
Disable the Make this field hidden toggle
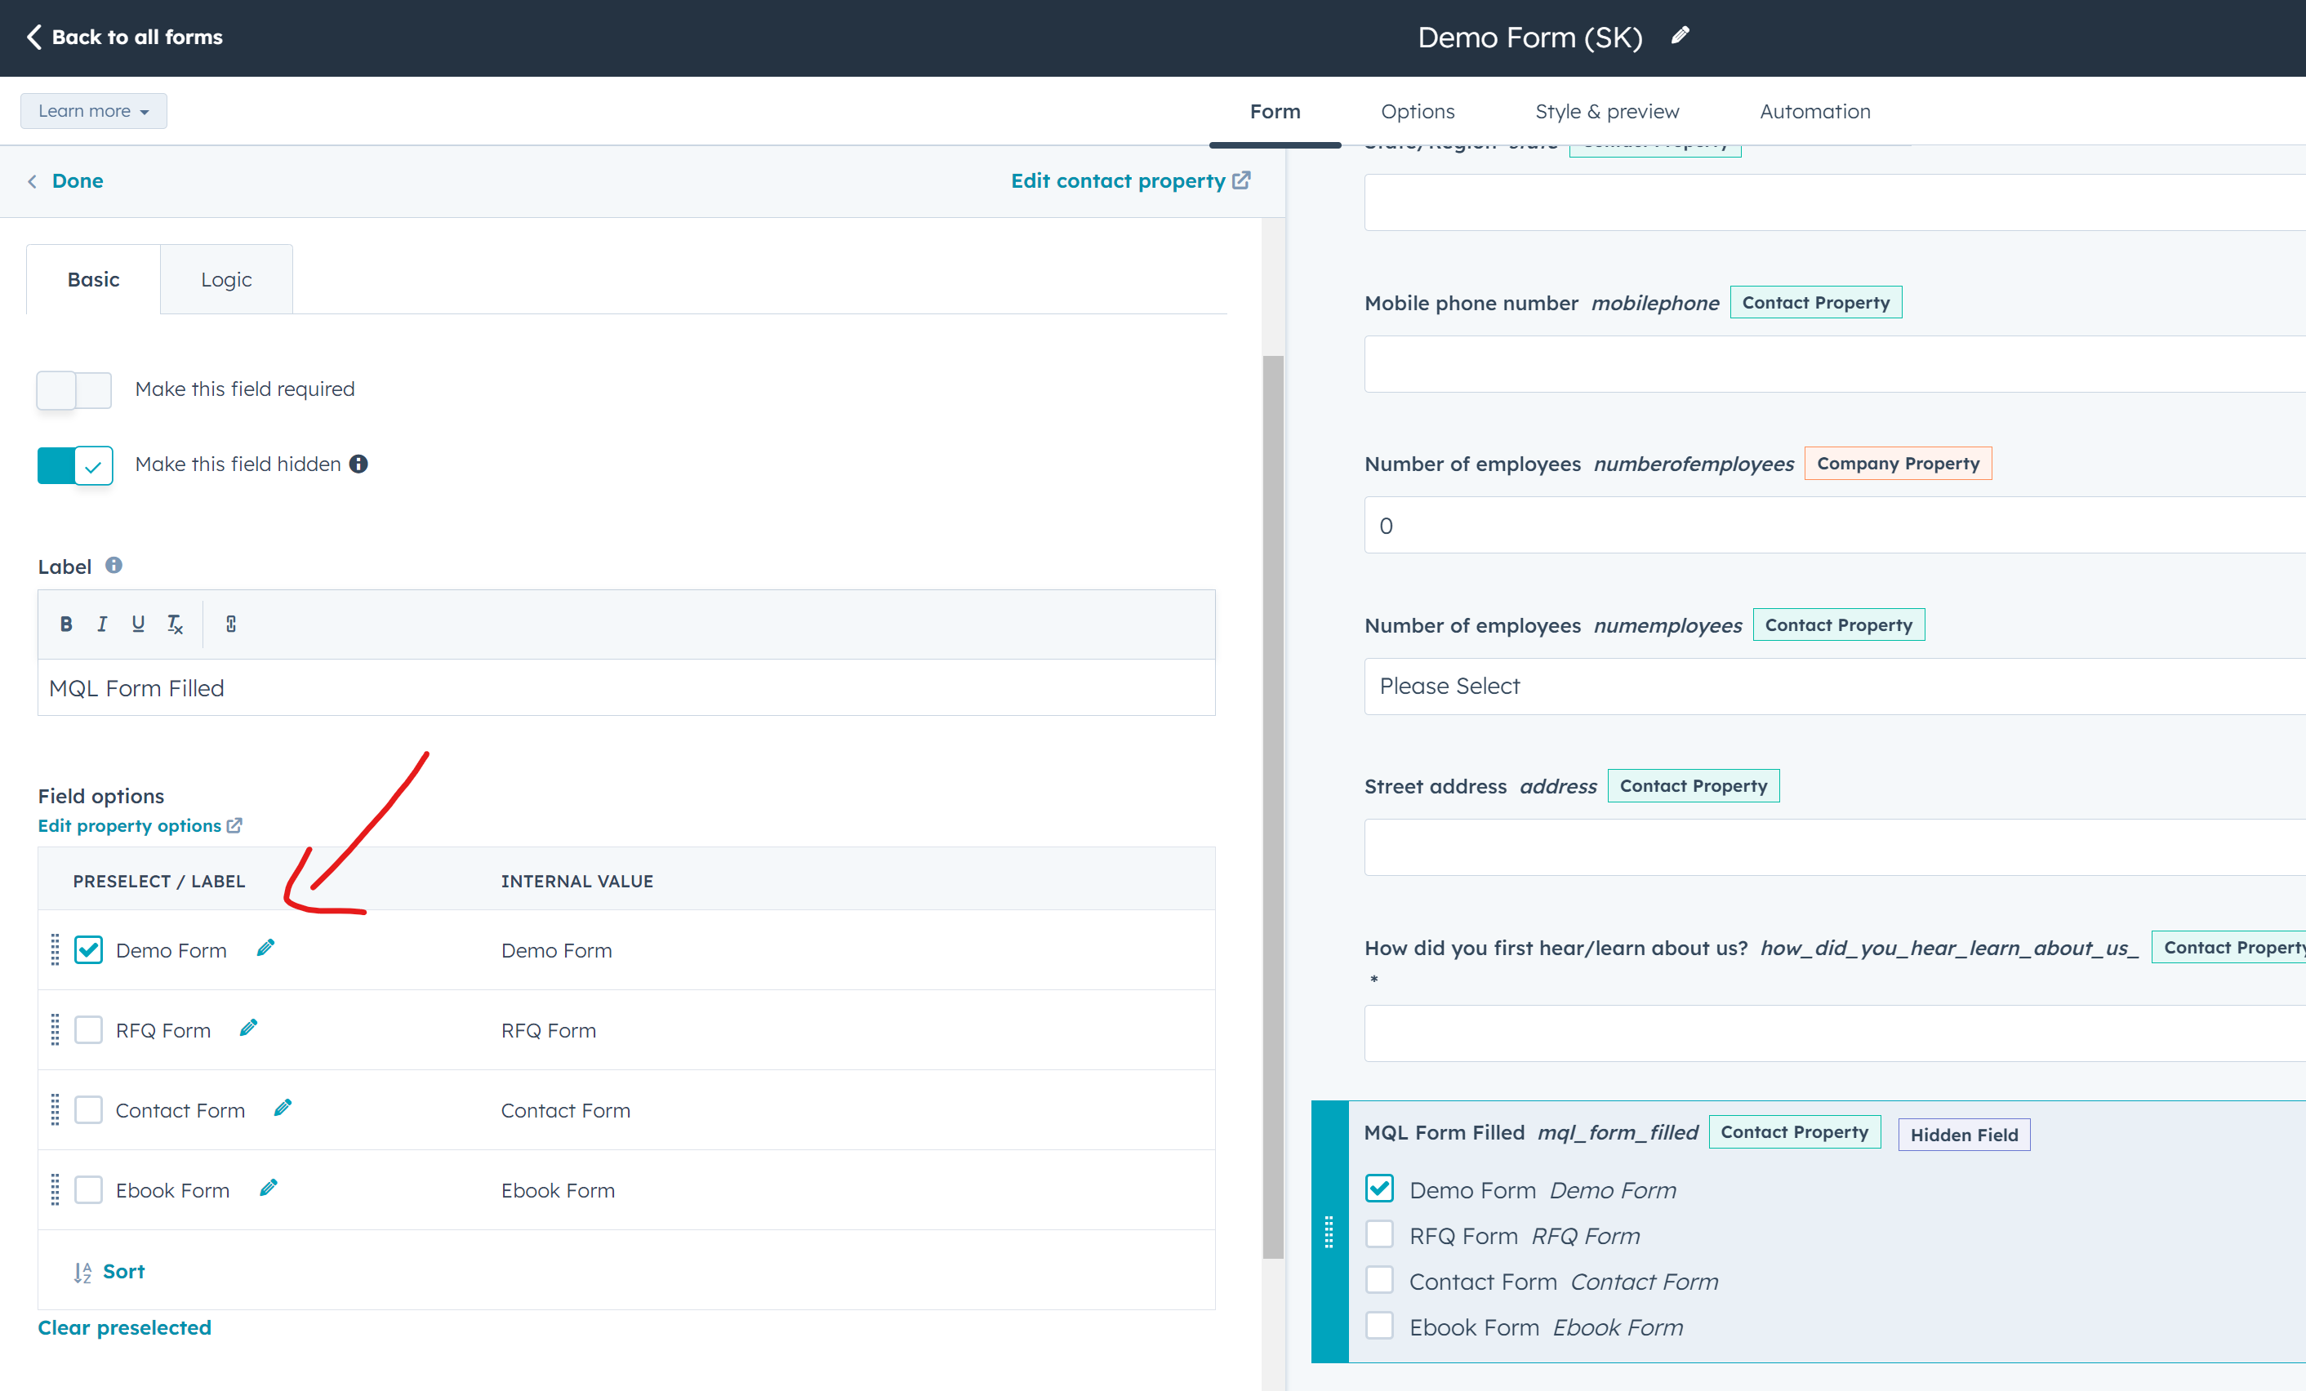tap(74, 465)
